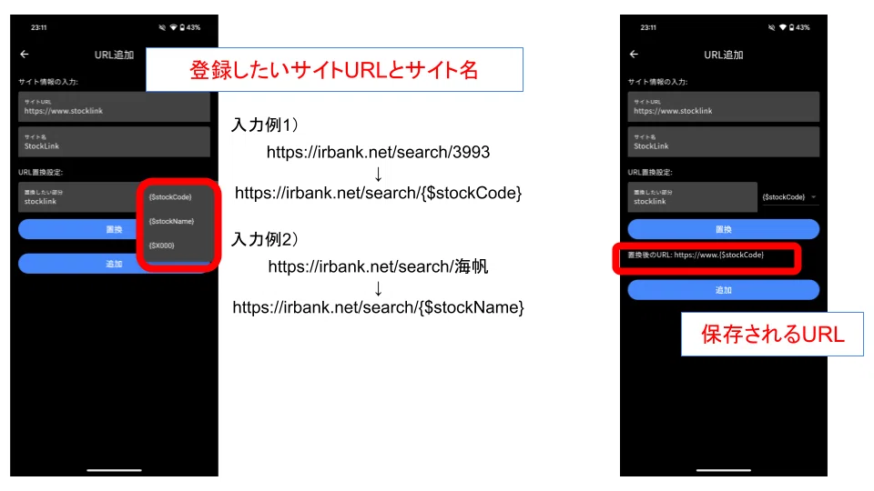Tap サイト情報の入力: label in left phone
This screenshot has height=491, width=874.
[48, 82]
